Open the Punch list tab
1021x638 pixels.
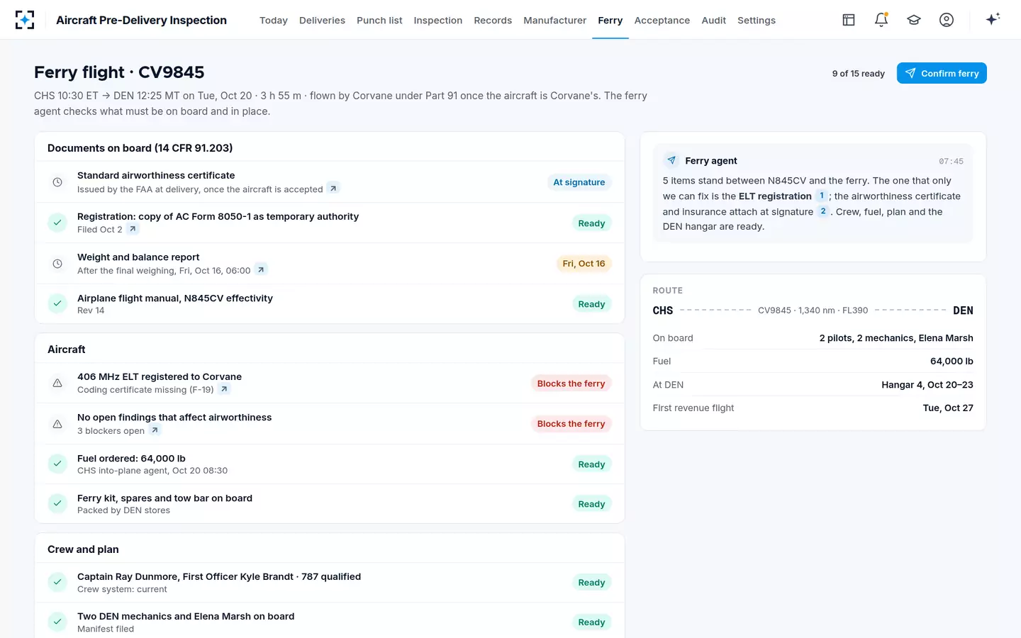379,21
